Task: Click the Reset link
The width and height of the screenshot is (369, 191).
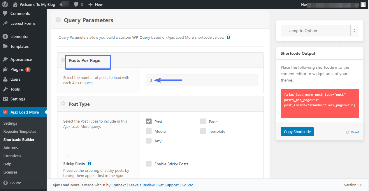Action: [x=355, y=132]
